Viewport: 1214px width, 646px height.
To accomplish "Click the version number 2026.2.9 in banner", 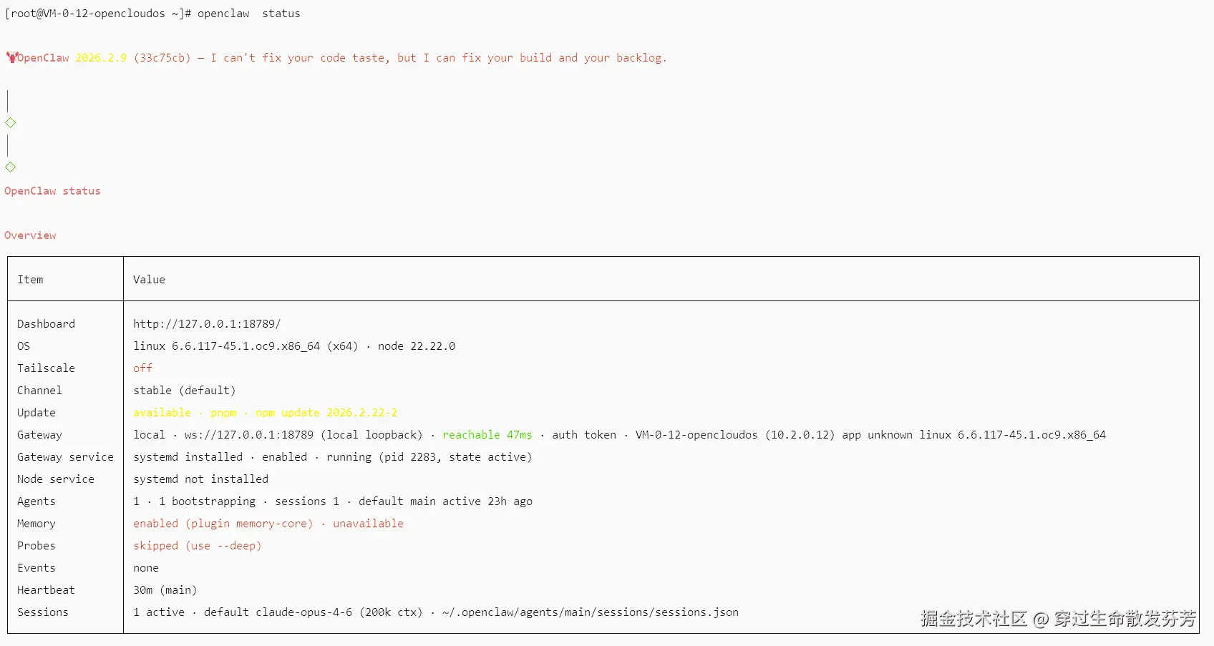I will [101, 57].
